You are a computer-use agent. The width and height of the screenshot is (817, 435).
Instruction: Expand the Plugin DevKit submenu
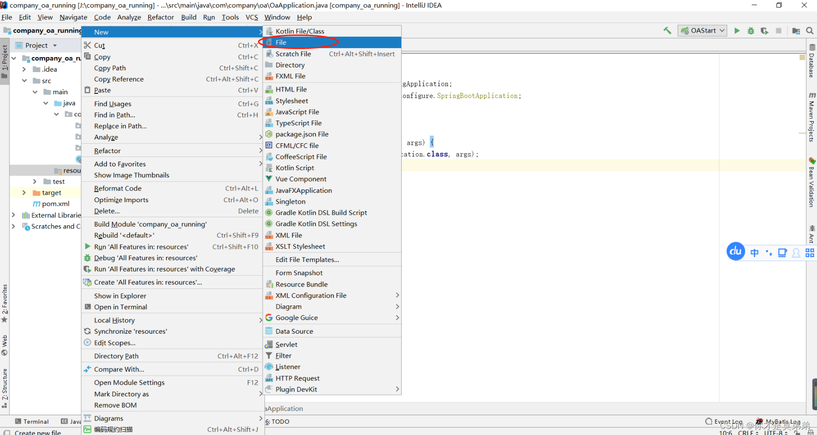click(332, 389)
